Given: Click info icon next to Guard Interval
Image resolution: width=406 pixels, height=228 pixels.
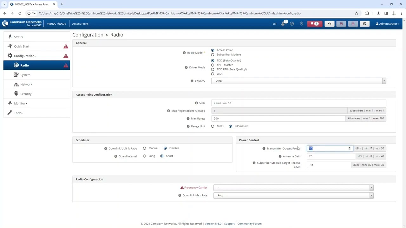Looking at the screenshot, I should coord(116,156).
